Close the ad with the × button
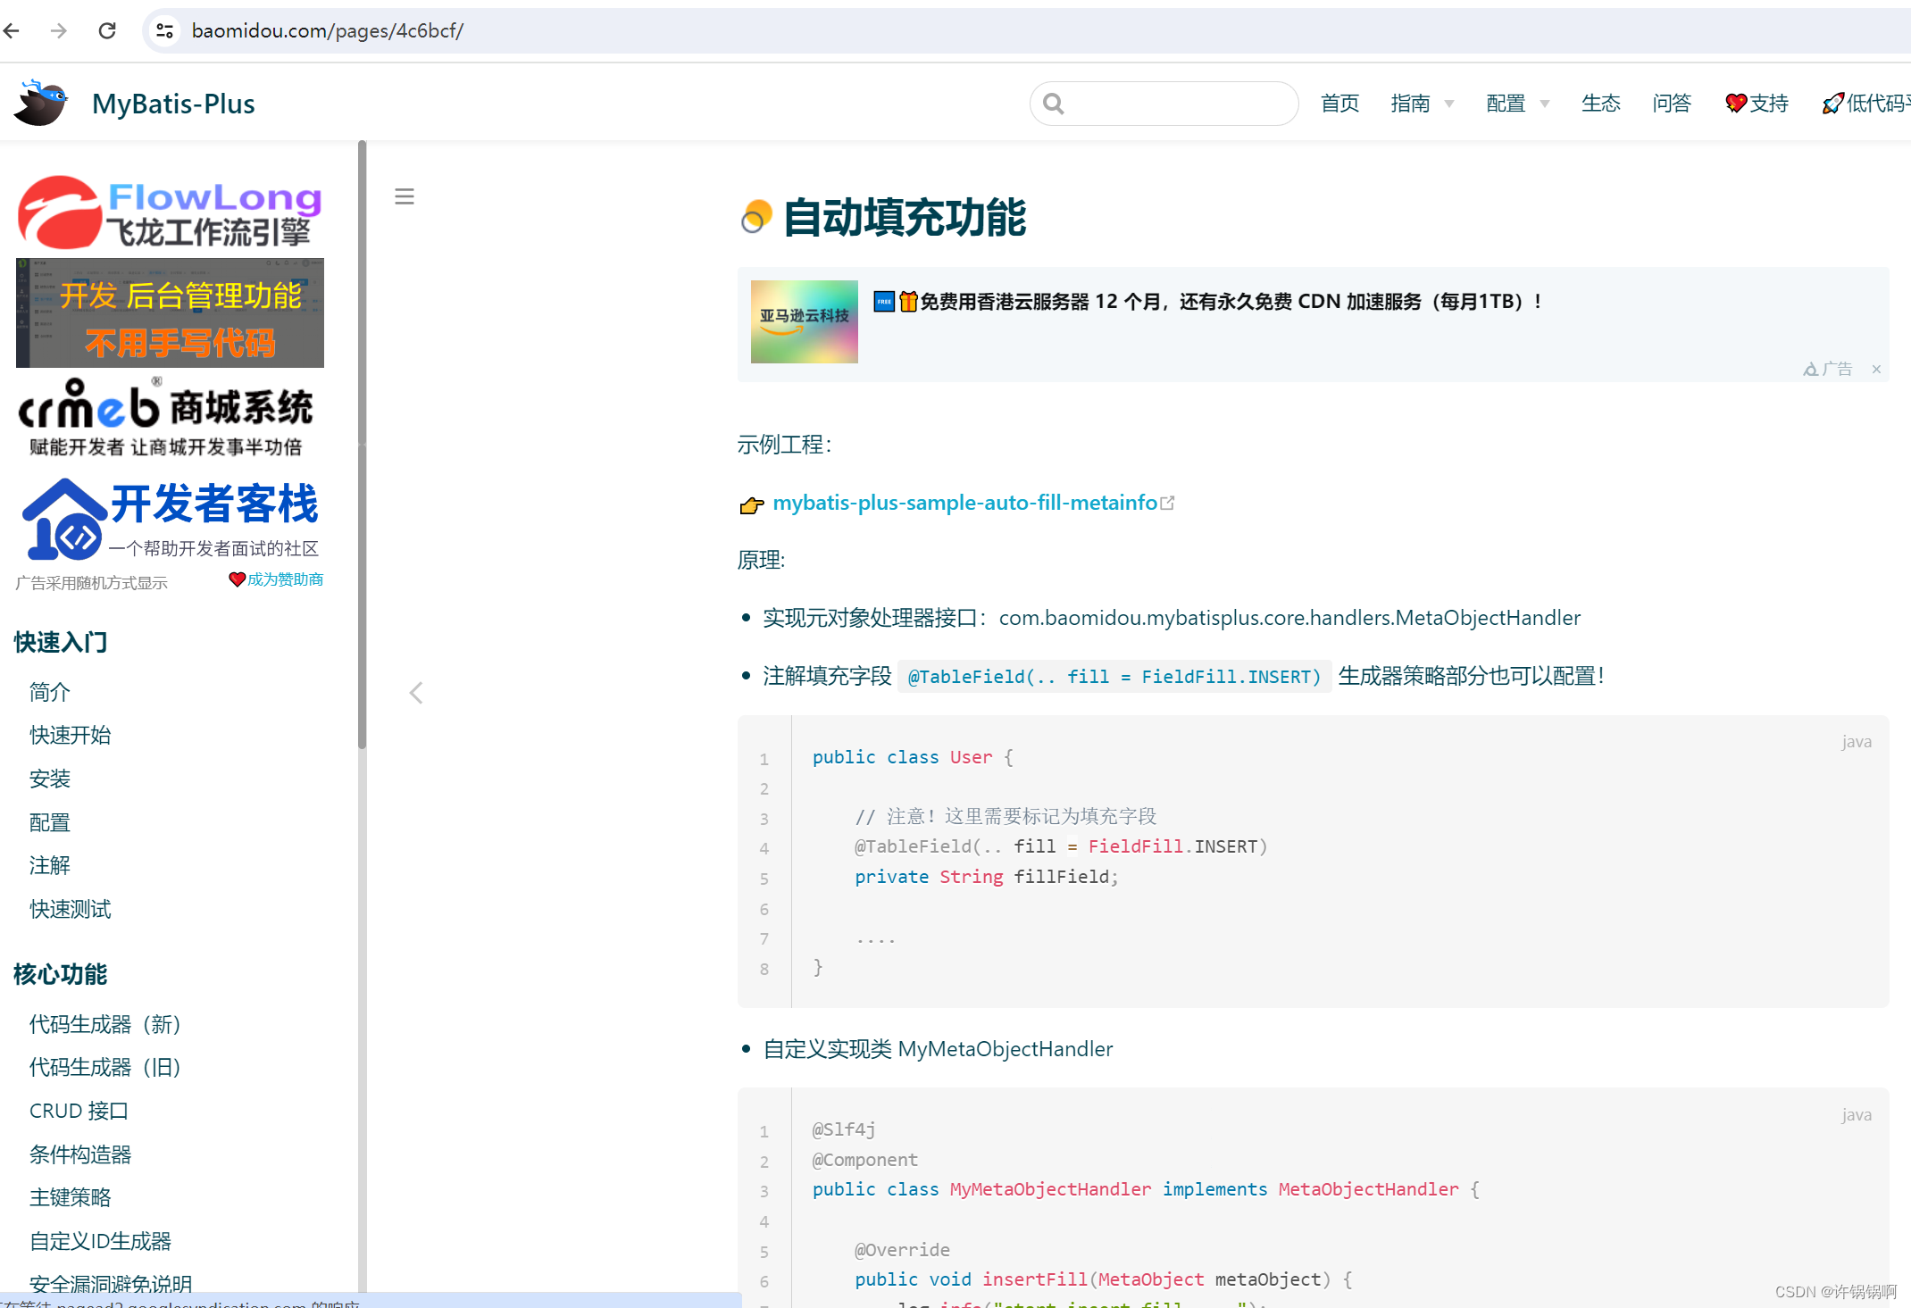1911x1308 pixels. (1876, 369)
